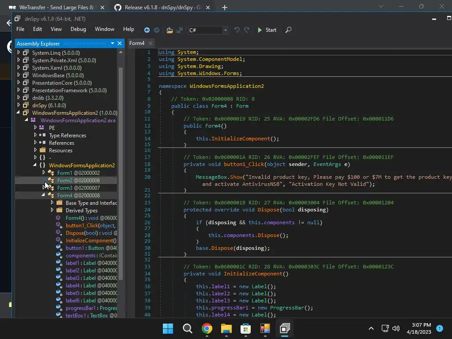The width and height of the screenshot is (452, 339).
Task: Select button1_Click method in tree
Action: 90,226
